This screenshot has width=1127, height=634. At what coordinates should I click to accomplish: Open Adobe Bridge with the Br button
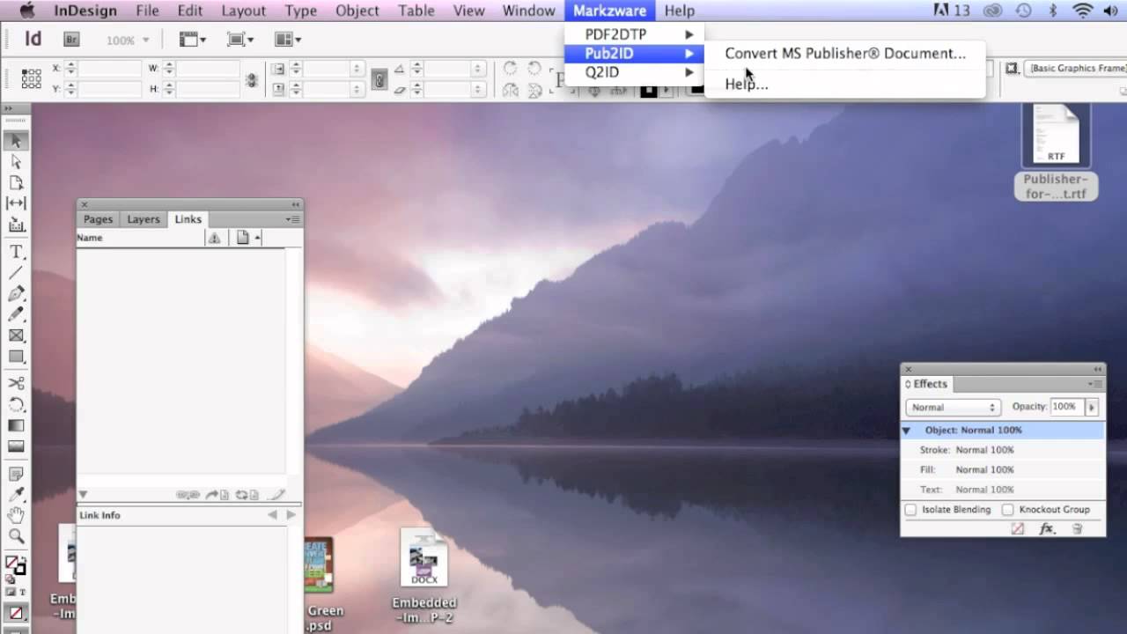(71, 40)
